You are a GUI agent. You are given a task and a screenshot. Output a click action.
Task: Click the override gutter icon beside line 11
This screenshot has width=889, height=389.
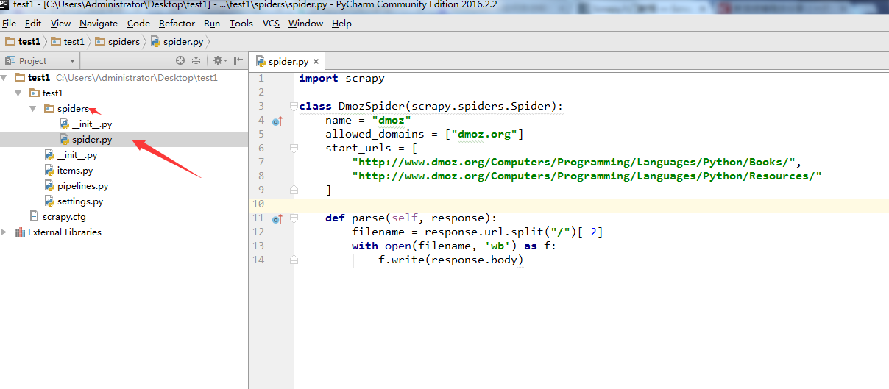pos(277,218)
